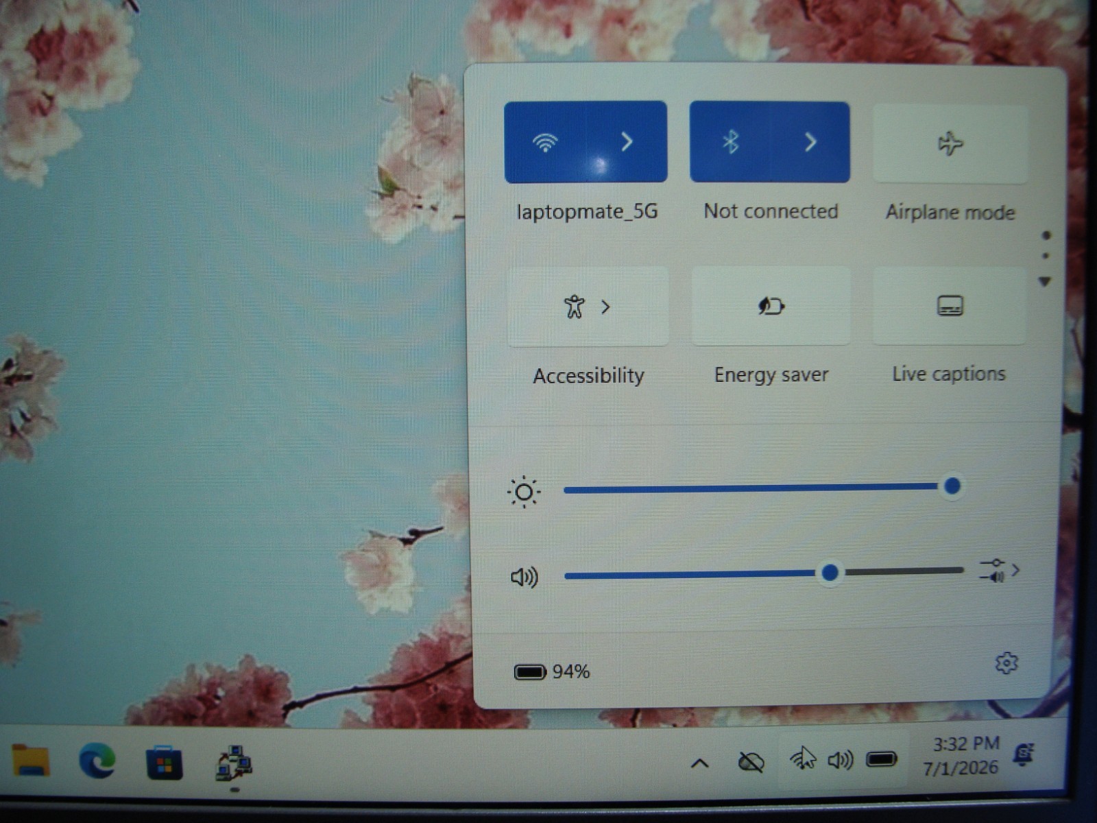
Task: Open all settings gear icon
Action: coord(1006,663)
